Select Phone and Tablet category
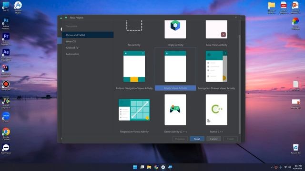 (x=88, y=35)
